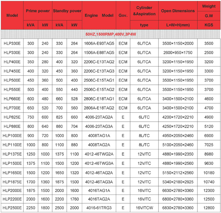The width and height of the screenshot is (221, 213).
Task: Select the 'HLP1100E' model cell
Action: 12,145
